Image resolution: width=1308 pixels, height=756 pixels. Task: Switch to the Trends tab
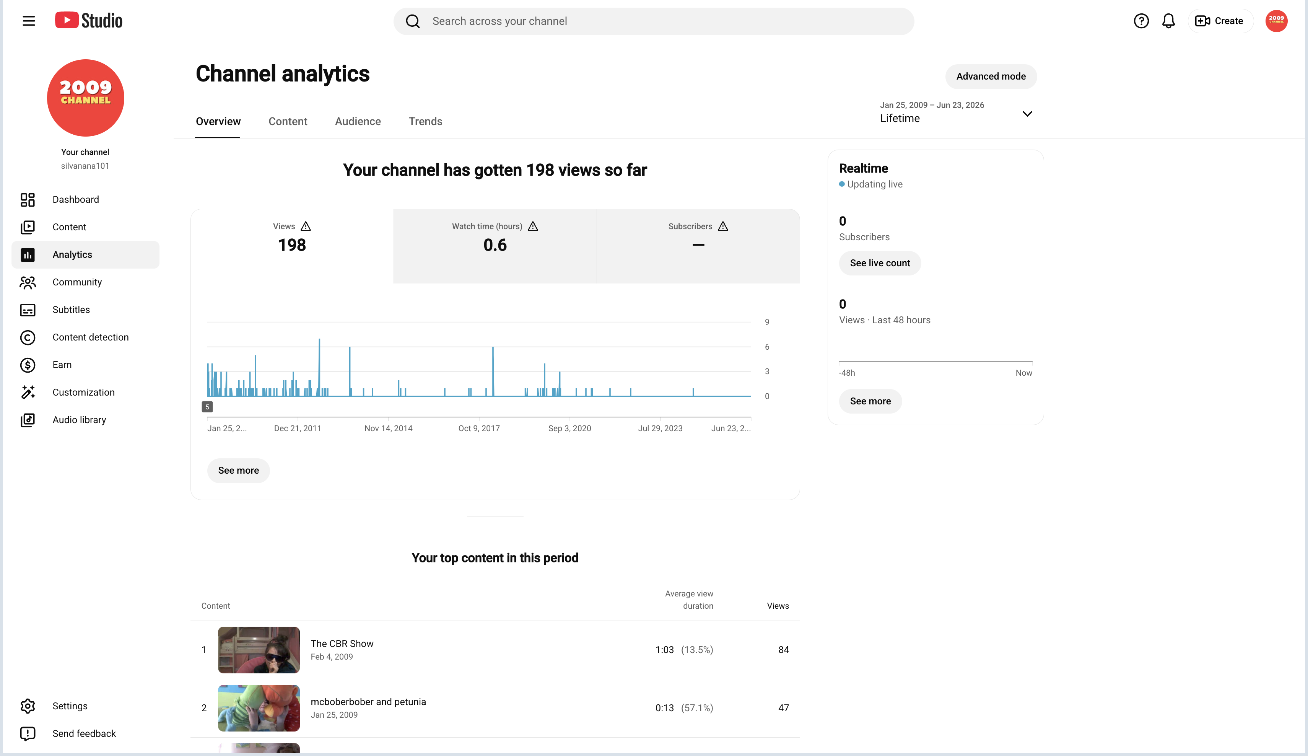tap(425, 121)
